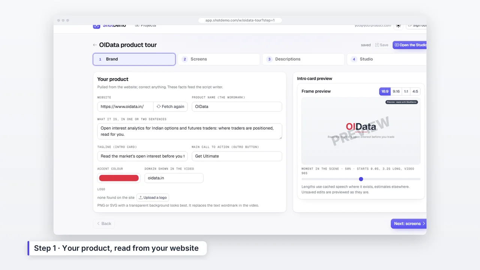The image size is (480, 270).
Task: Click the OIData intro card preview frame
Action: pyautogui.click(x=361, y=131)
